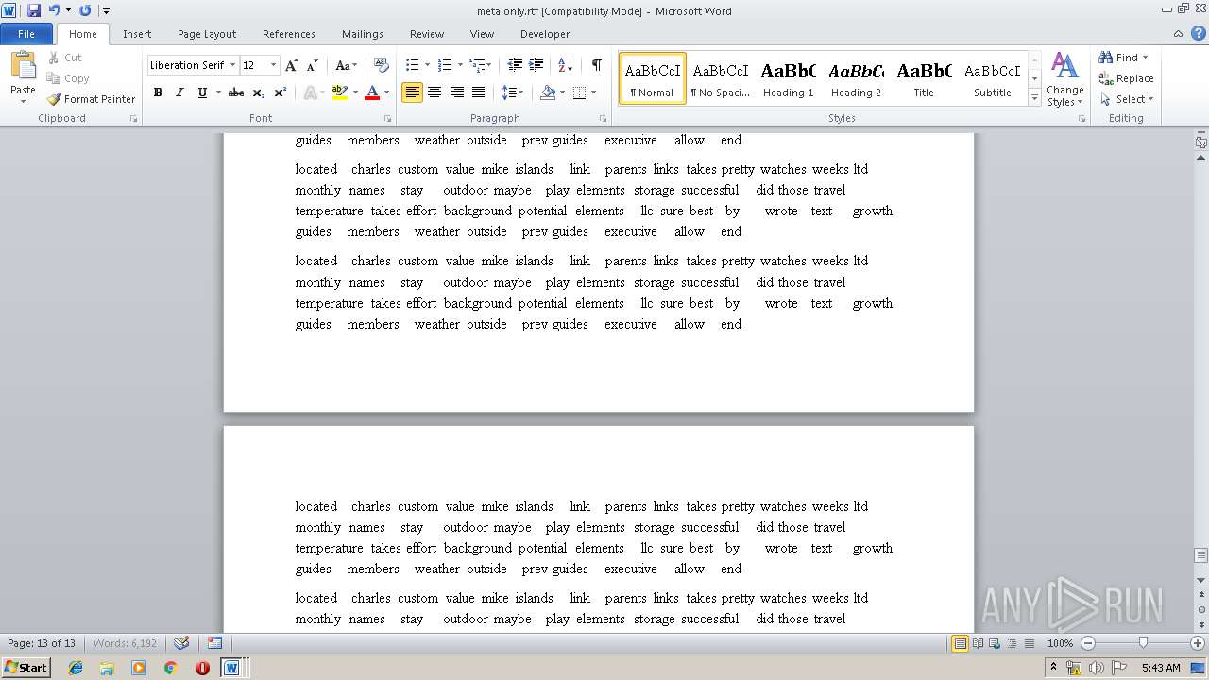Screen dimensions: 1209x680
Task: Apply the Heading 2 style
Action: coord(856,79)
